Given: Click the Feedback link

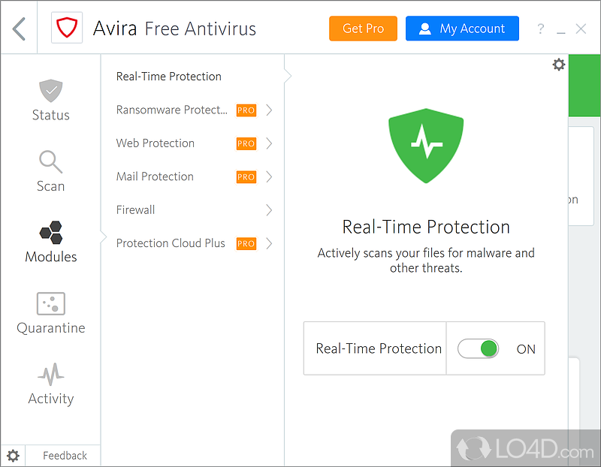Looking at the screenshot, I should point(65,456).
